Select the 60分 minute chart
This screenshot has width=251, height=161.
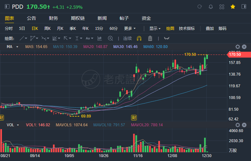pos(114,29)
